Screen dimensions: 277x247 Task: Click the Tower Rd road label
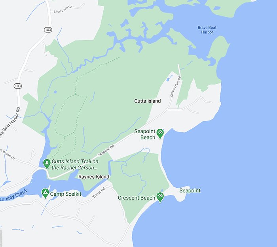[99, 192]
